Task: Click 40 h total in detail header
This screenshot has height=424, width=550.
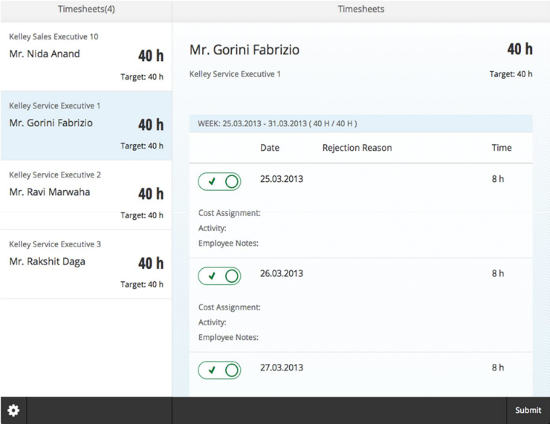Action: coord(520,49)
